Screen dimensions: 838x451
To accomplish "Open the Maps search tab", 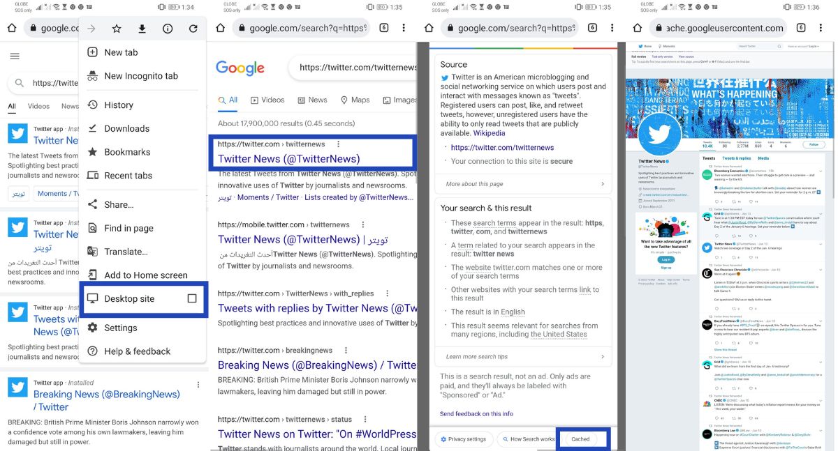I will coord(355,100).
